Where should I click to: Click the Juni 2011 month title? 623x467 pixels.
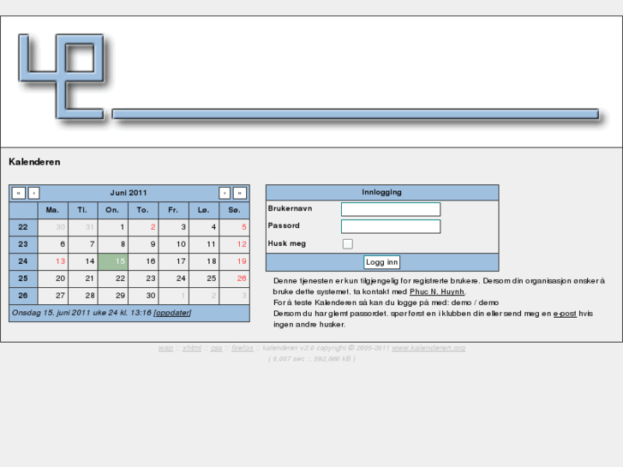pyautogui.click(x=129, y=193)
